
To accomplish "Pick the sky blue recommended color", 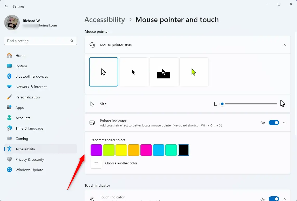I will click(x=159, y=150).
